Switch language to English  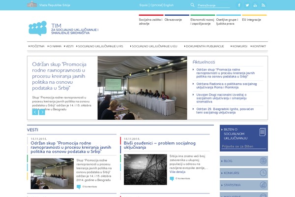pos(168,5)
